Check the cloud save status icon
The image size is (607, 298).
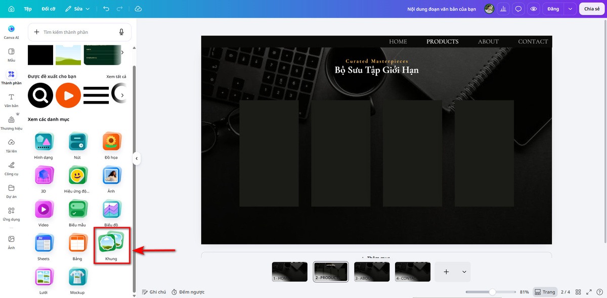coord(138,9)
